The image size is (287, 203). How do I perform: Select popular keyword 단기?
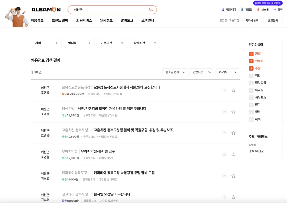(x=258, y=105)
